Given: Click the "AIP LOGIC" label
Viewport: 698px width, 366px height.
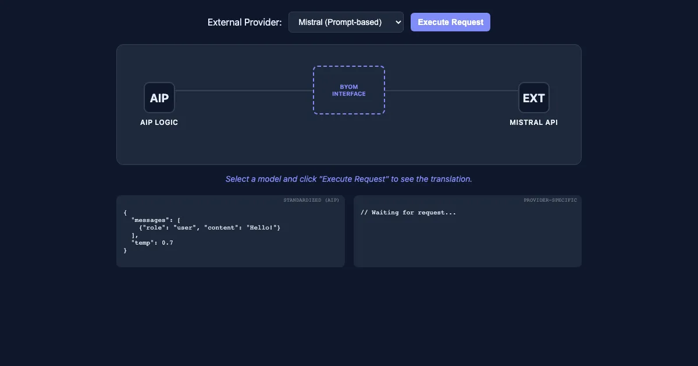Looking at the screenshot, I should pyautogui.click(x=159, y=123).
